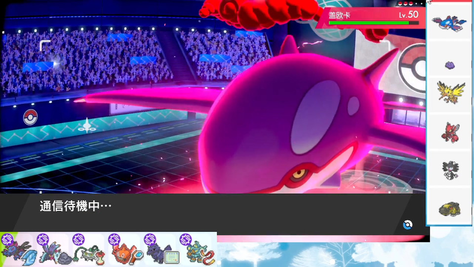Select the yellow-and-black sprite at the side panel bottom

(x=450, y=209)
